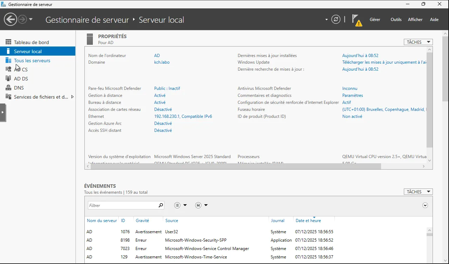
Task: Click the refresh icon in header
Action: (336, 19)
